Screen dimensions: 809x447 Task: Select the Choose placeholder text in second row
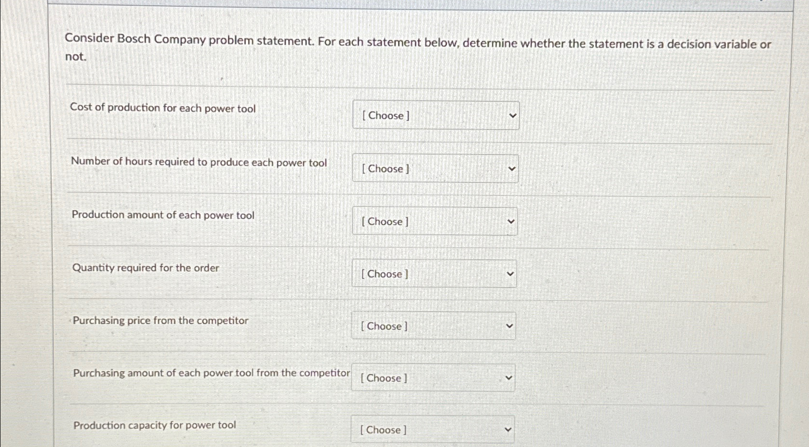[384, 169]
